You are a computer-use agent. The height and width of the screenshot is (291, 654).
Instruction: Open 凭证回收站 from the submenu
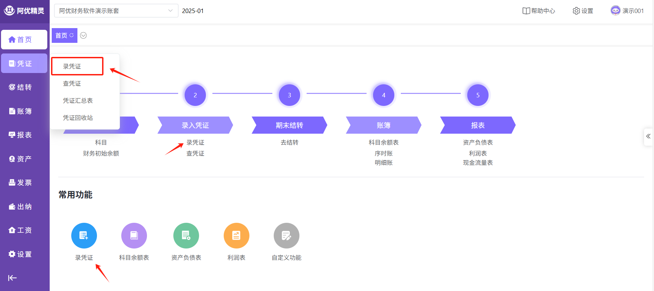78,118
